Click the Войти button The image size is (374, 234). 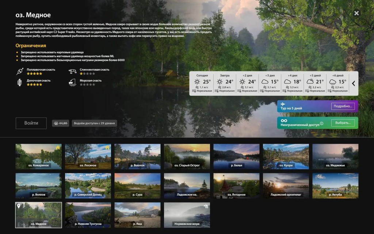click(31, 123)
